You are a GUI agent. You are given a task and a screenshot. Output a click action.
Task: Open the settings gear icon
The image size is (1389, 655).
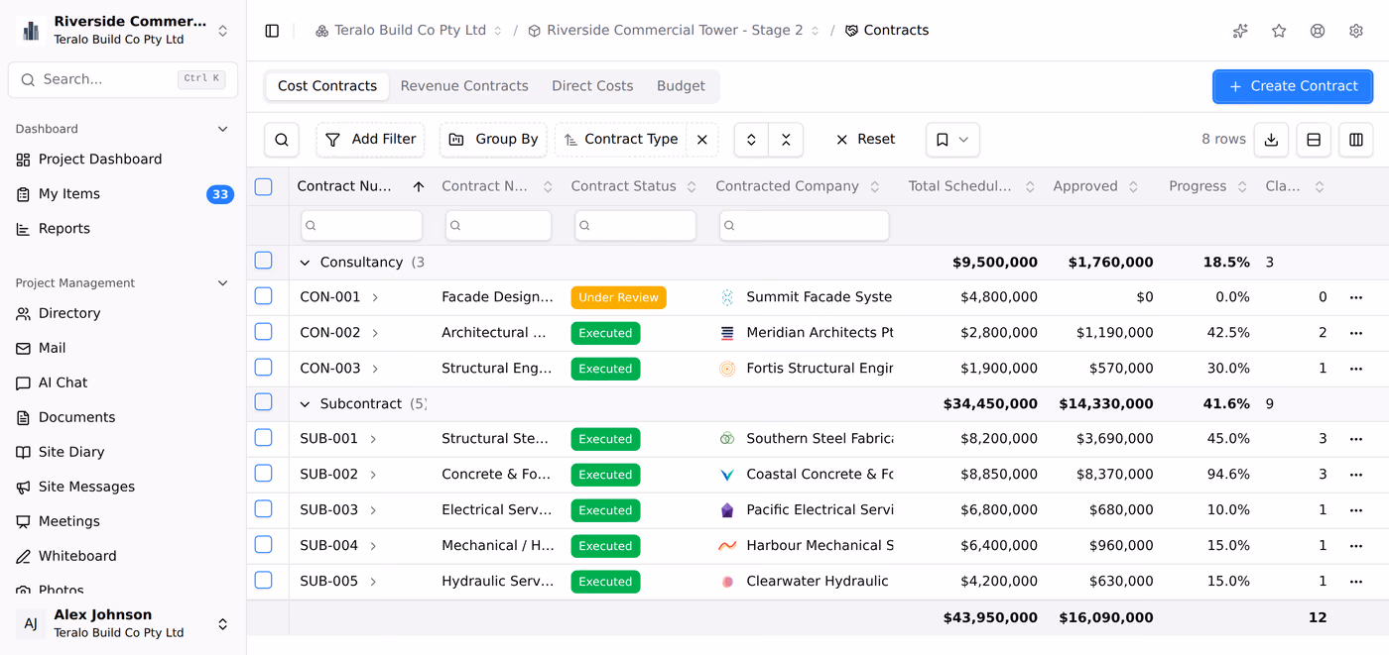point(1356,31)
